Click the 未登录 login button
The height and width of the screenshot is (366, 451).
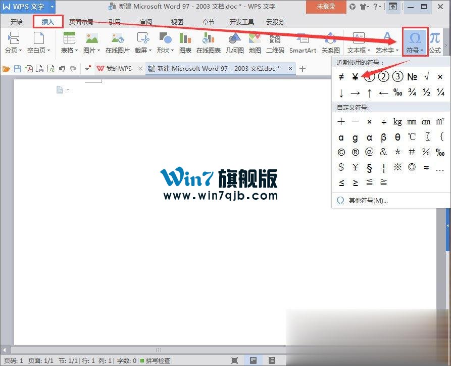click(326, 7)
